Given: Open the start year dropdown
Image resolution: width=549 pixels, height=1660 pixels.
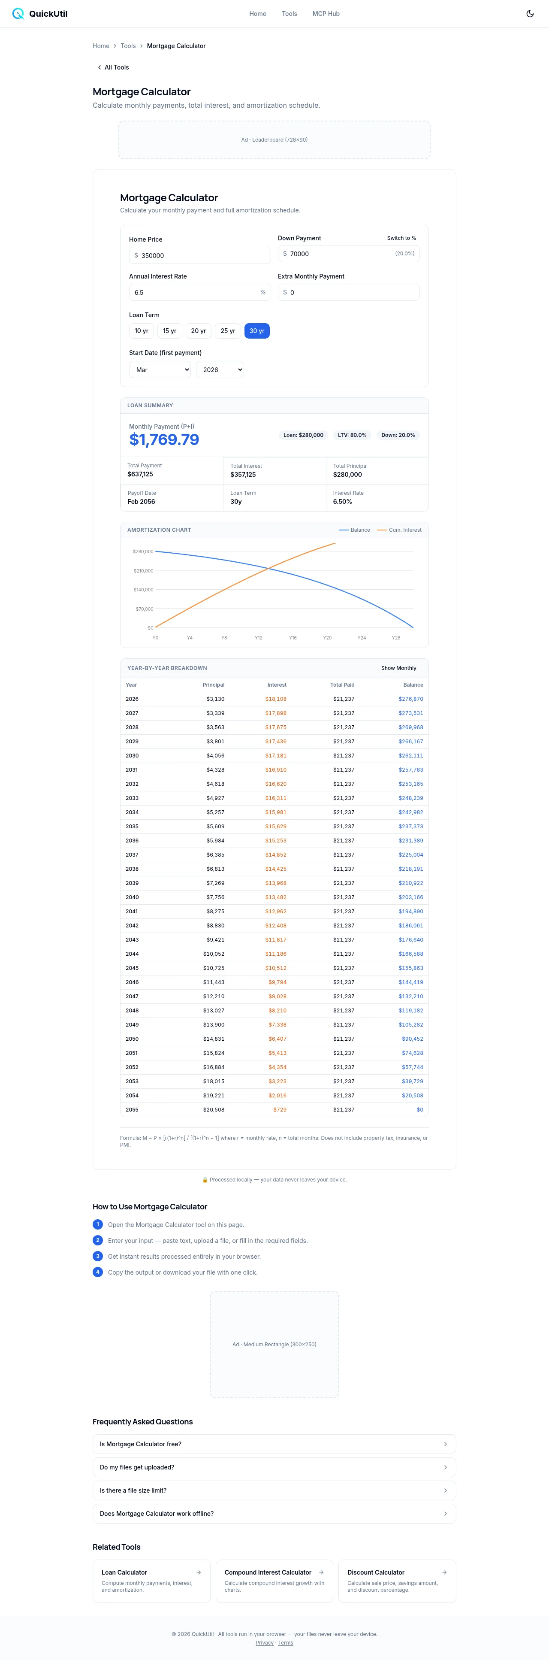Looking at the screenshot, I should pos(220,369).
